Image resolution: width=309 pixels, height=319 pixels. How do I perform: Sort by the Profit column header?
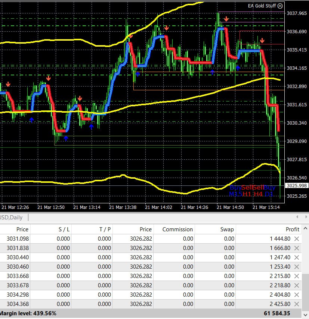pos(293,229)
